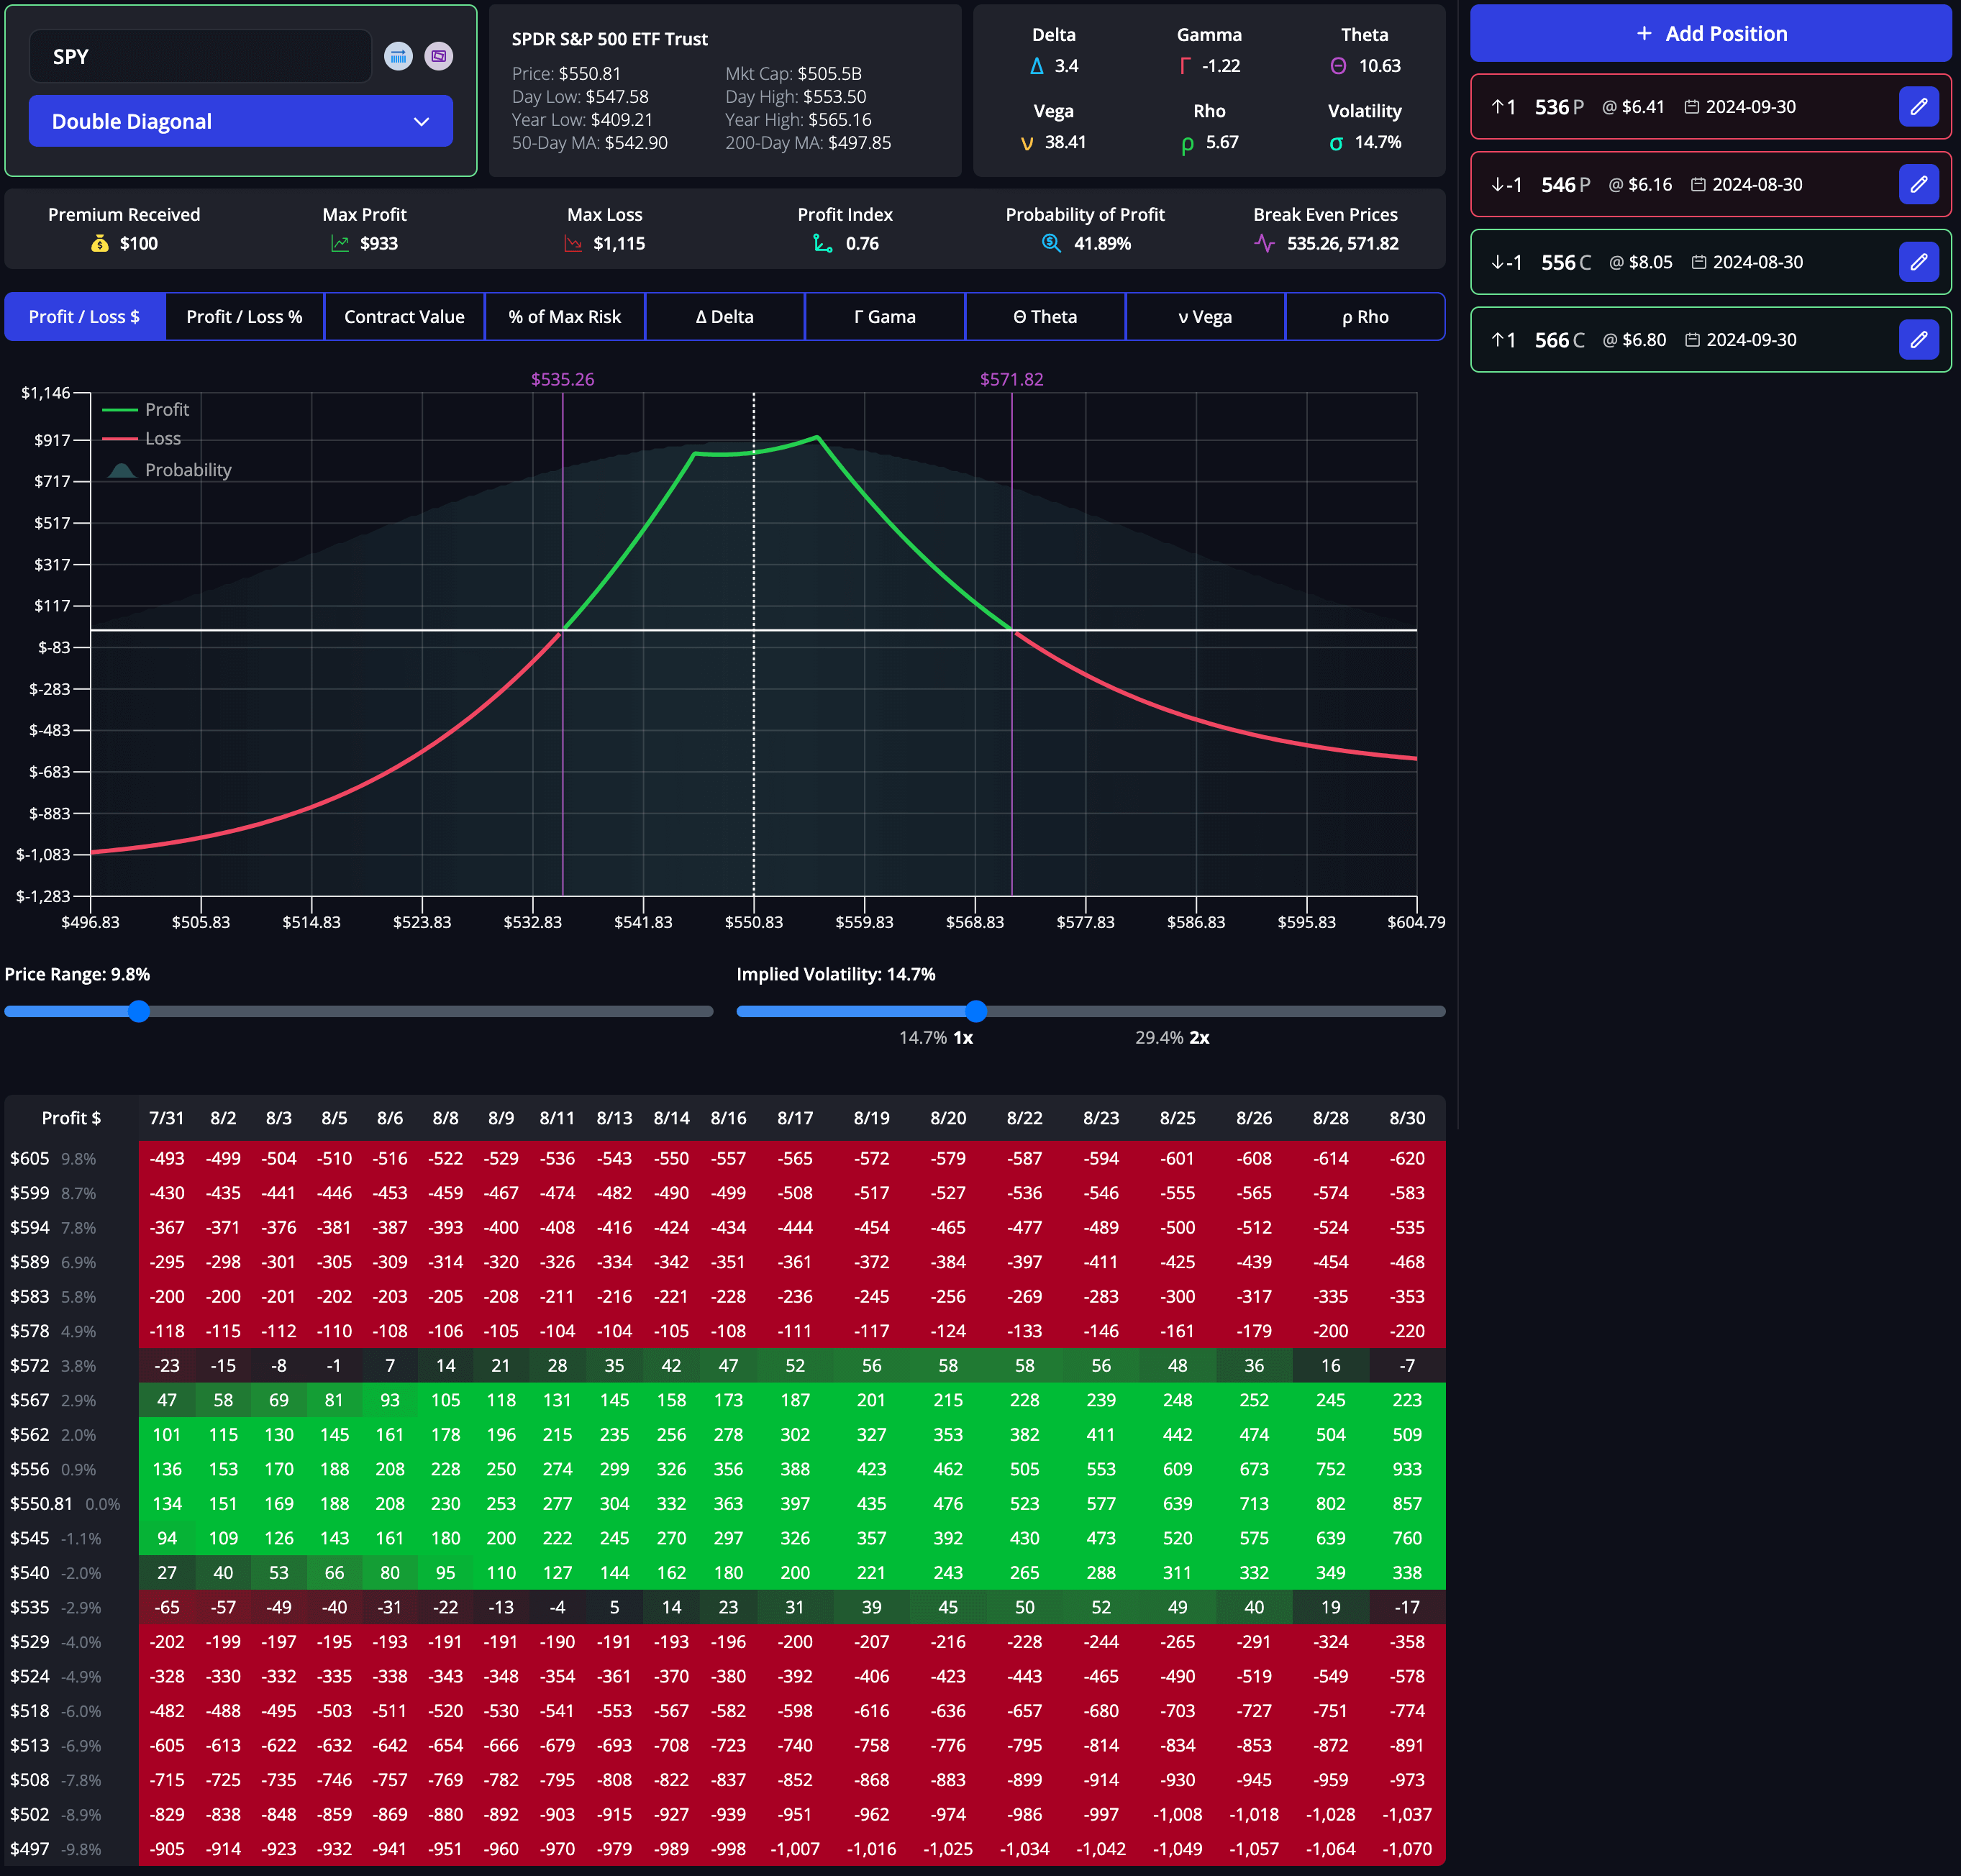Click the Price Range slider handle

tap(139, 1011)
